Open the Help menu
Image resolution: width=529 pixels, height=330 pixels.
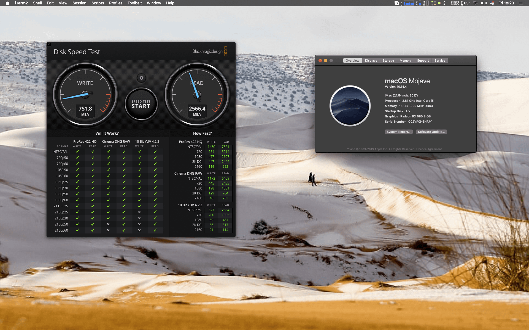pyautogui.click(x=170, y=3)
